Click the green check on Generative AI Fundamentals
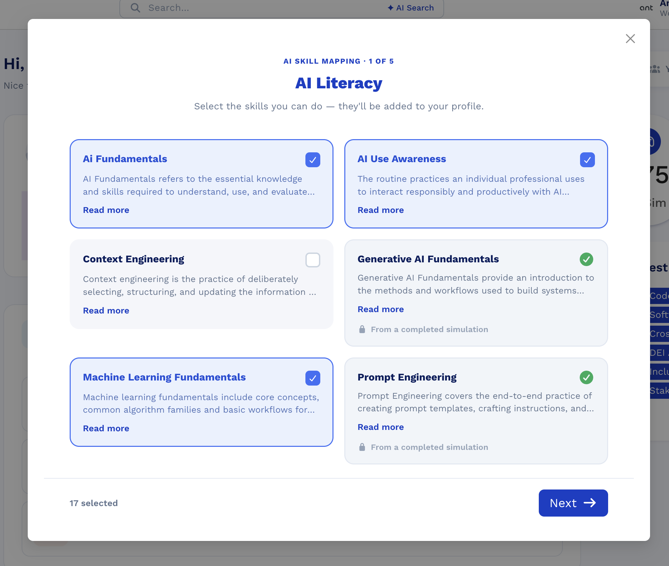The width and height of the screenshot is (669, 566). click(x=586, y=259)
